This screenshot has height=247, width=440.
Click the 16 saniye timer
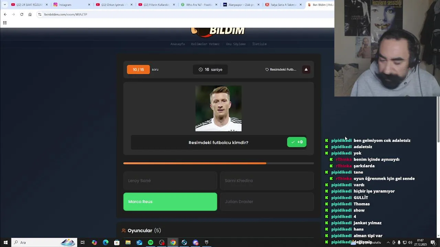click(210, 69)
